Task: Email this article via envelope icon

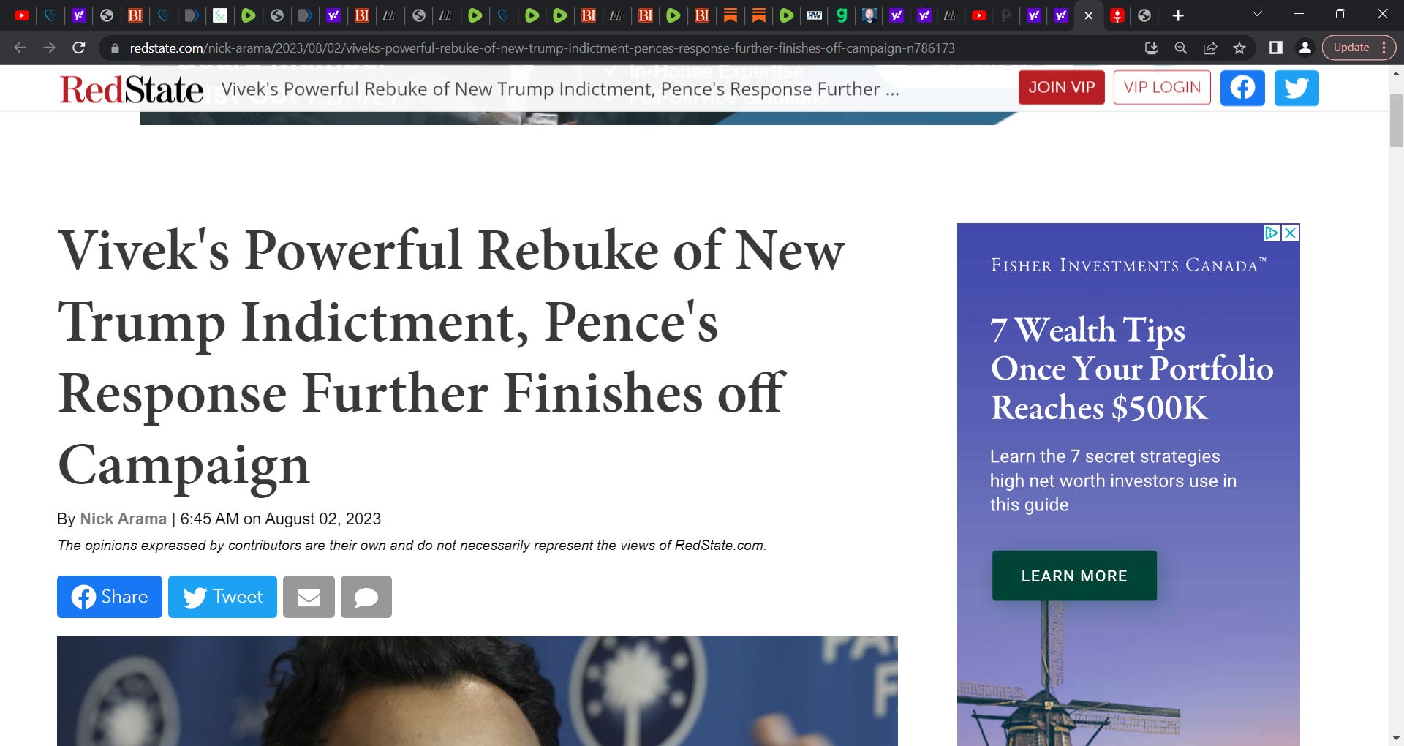Action: pyautogui.click(x=309, y=597)
